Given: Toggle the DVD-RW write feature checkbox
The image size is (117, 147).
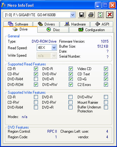Looking at the screenshot, I should 71,102.
